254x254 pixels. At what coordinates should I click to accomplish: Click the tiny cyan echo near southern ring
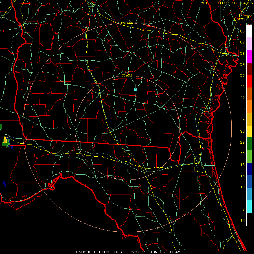(x=148, y=168)
